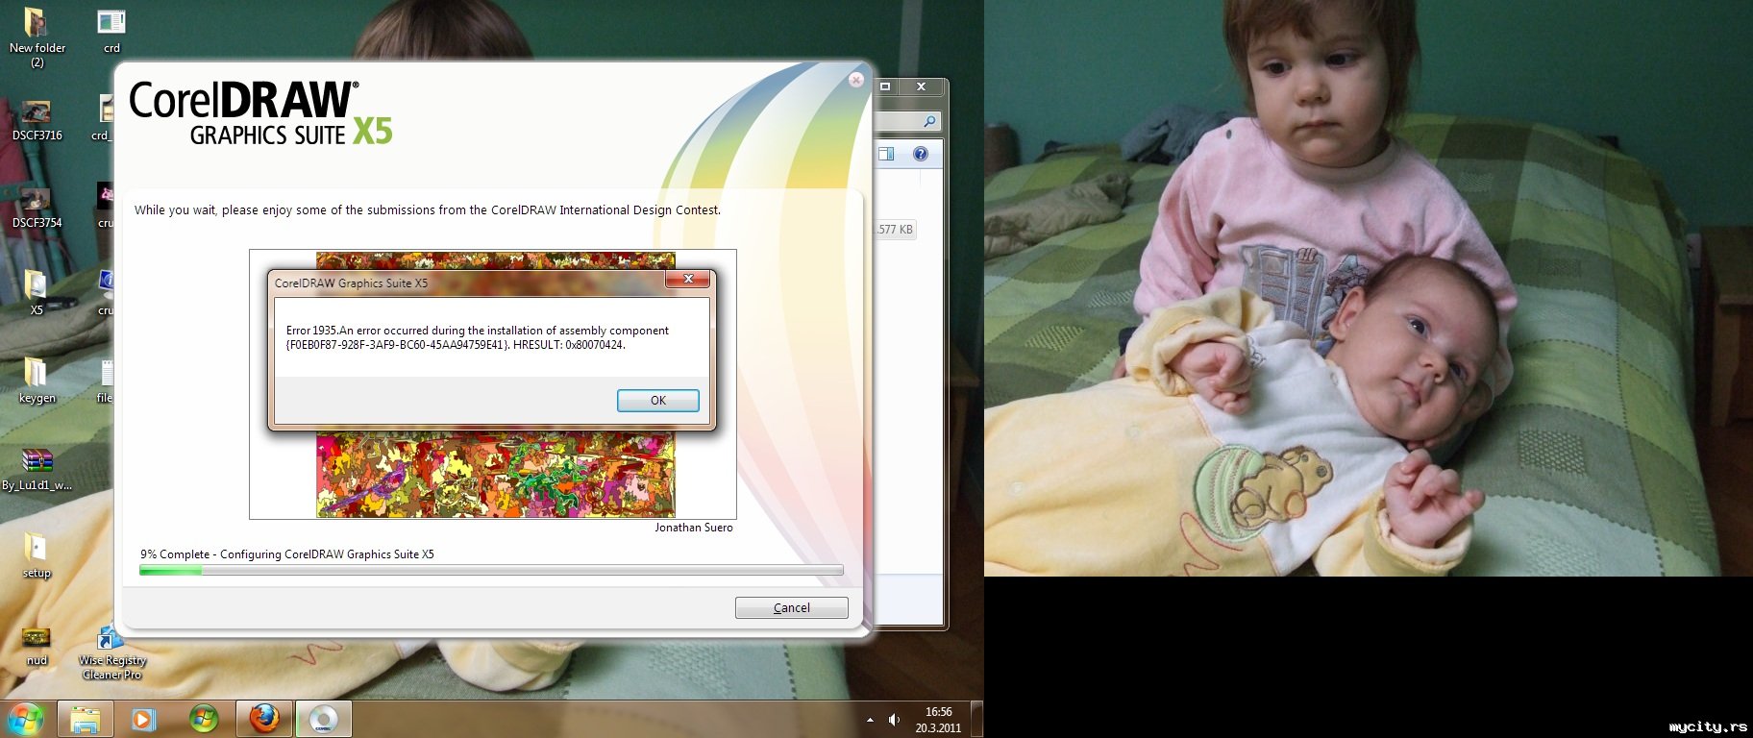This screenshot has width=1753, height=738.
Task: Click the "9% Complete" status text
Action: (x=287, y=554)
